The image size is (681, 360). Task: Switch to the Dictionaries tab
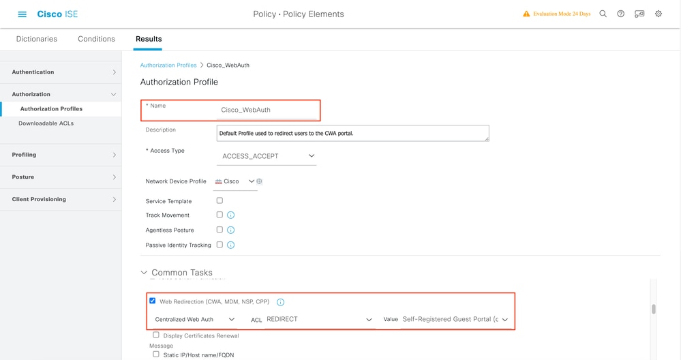[37, 39]
